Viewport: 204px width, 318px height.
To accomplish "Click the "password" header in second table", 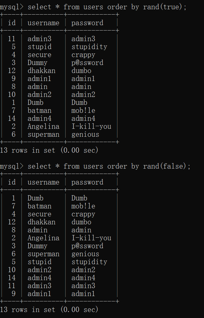I will pyautogui.click(x=87, y=182).
